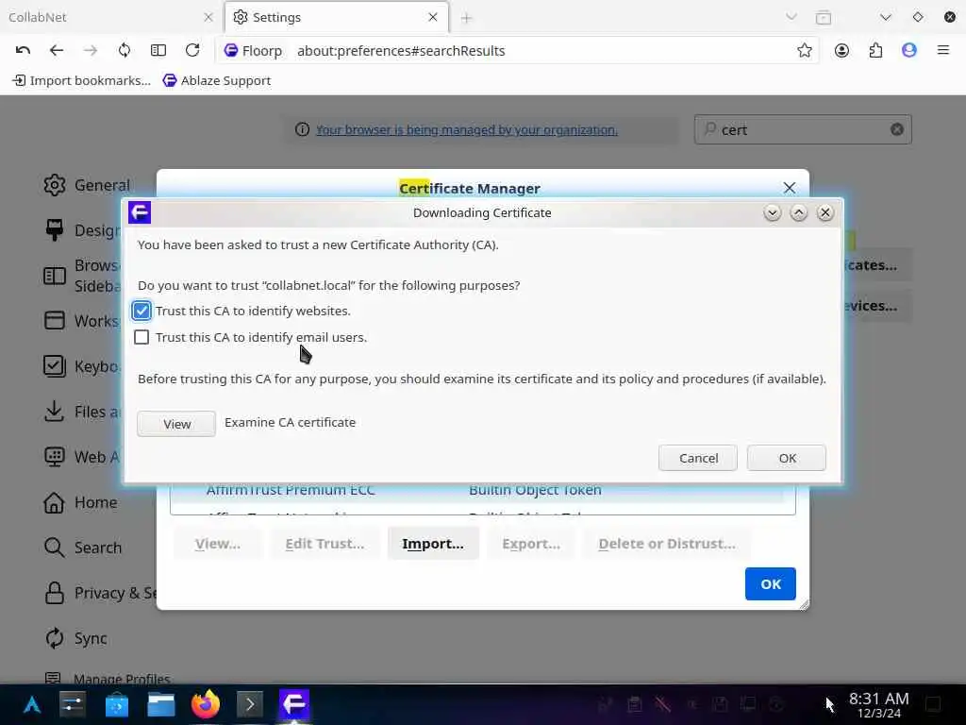
Task: Open the browser managed by organization link
Action: [x=466, y=130]
